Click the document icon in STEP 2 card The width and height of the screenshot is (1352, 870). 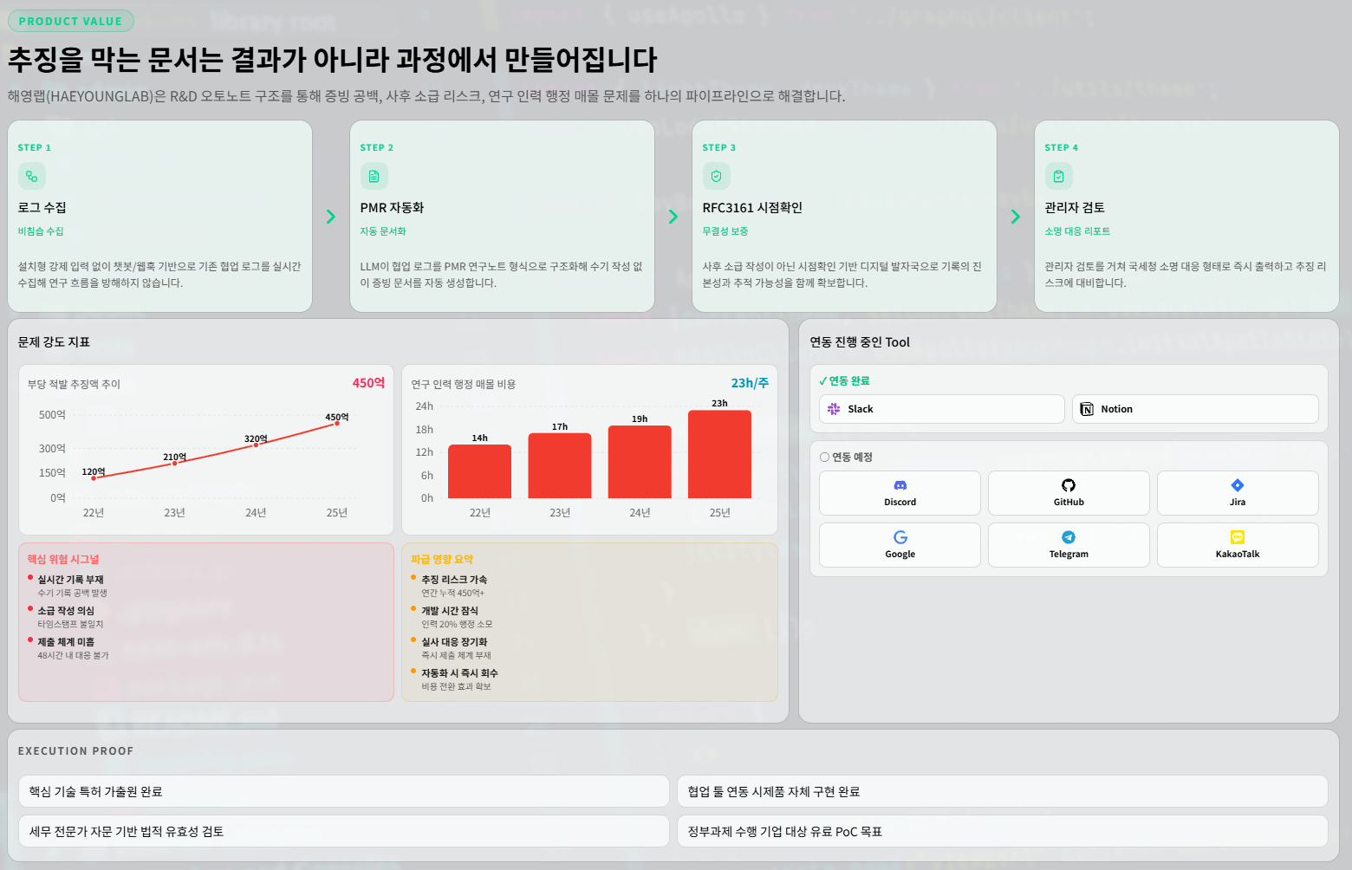coord(374,176)
